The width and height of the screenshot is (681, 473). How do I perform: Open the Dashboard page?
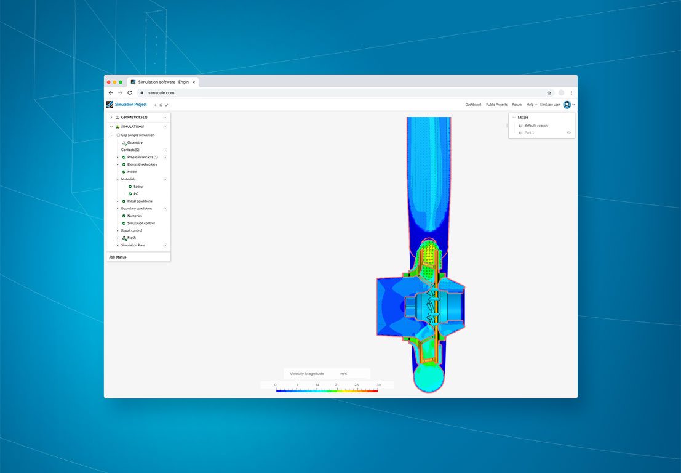473,105
